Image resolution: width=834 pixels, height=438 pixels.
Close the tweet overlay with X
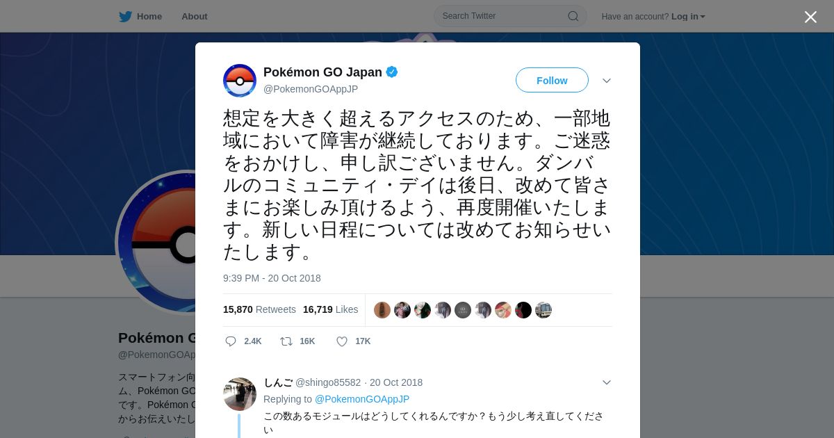[810, 17]
